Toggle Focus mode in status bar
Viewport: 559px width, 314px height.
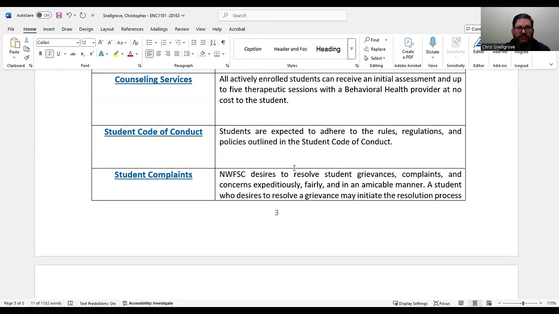(442, 303)
